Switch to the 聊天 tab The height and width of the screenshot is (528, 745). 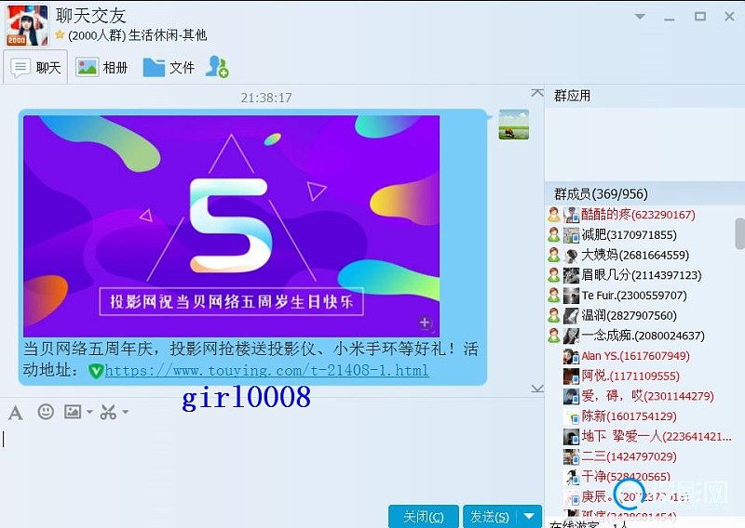[x=36, y=68]
